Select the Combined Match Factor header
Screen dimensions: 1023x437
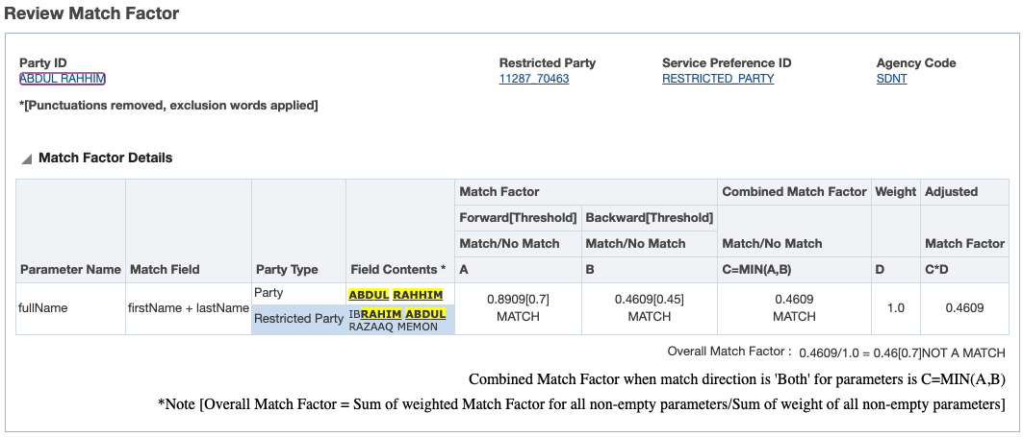pyautogui.click(x=794, y=192)
